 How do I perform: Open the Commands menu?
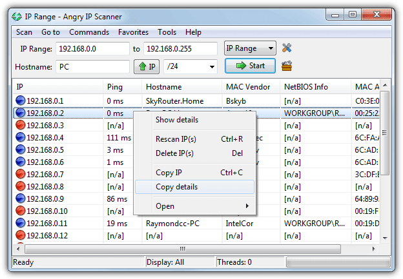coord(89,32)
